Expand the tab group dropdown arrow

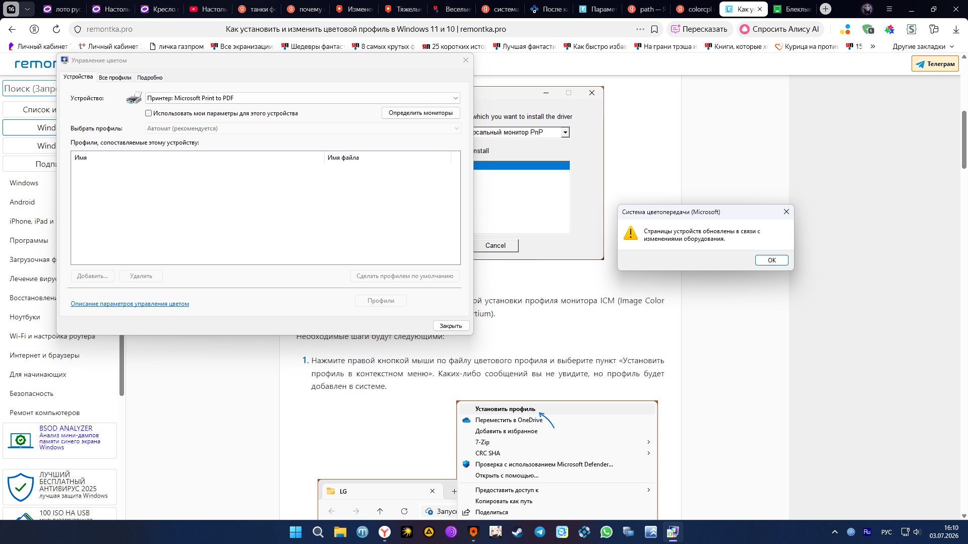pos(27,9)
